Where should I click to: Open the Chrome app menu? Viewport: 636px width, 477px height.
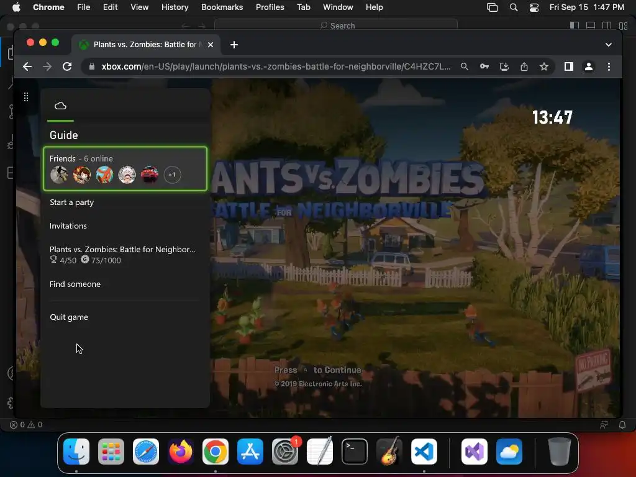[x=48, y=7]
